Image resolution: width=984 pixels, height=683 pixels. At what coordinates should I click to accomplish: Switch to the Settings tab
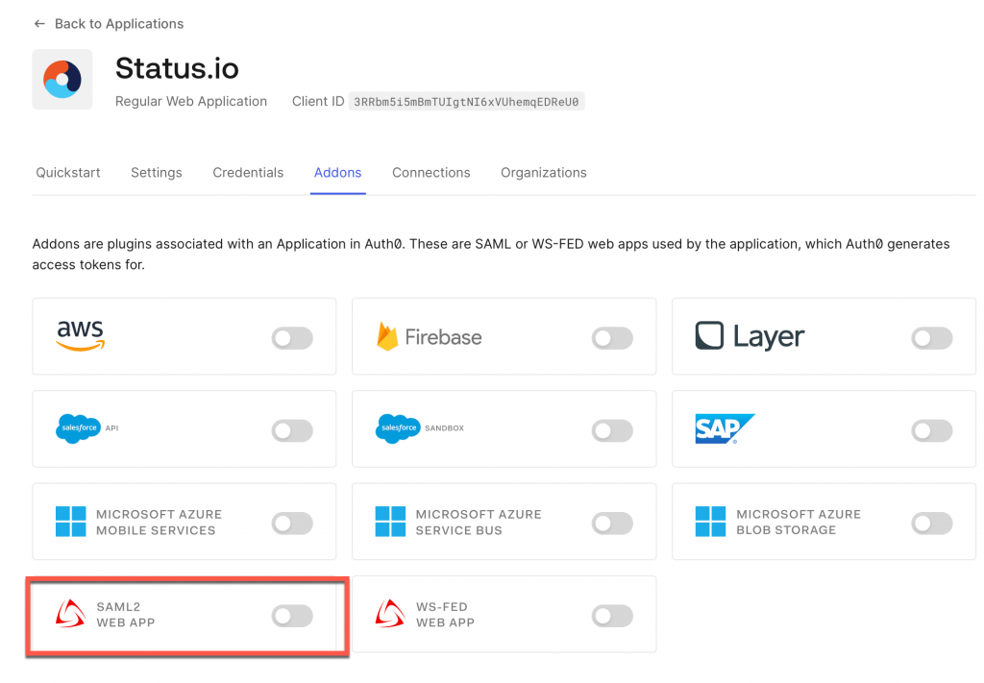[x=157, y=173]
